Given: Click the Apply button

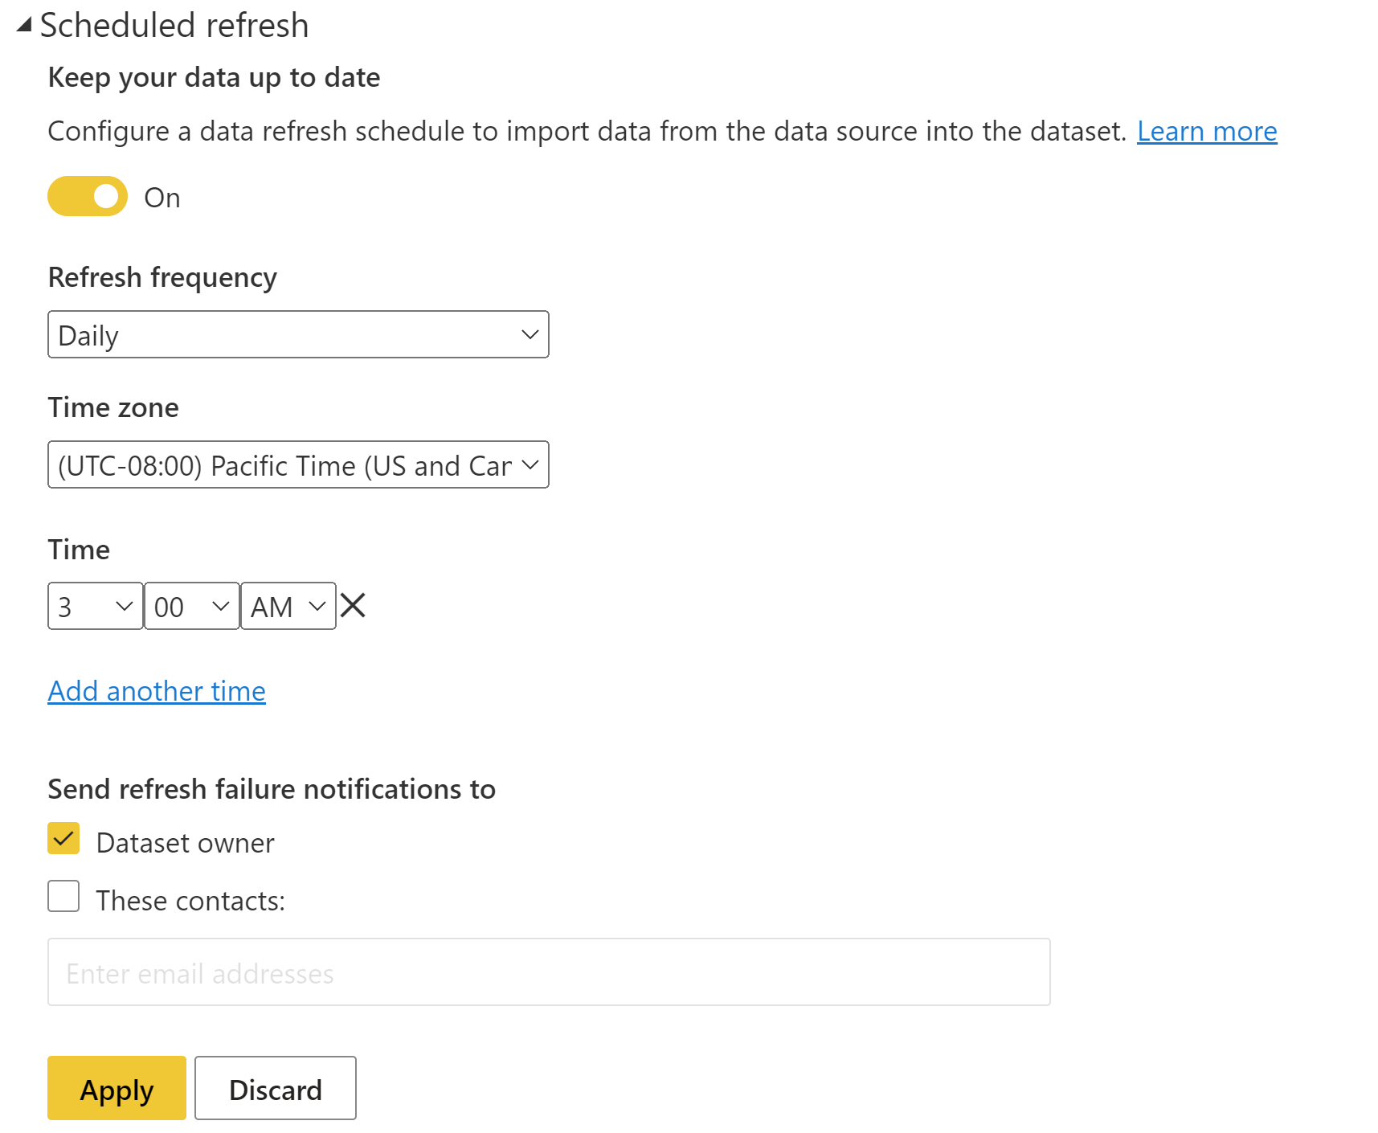Looking at the screenshot, I should [117, 1088].
